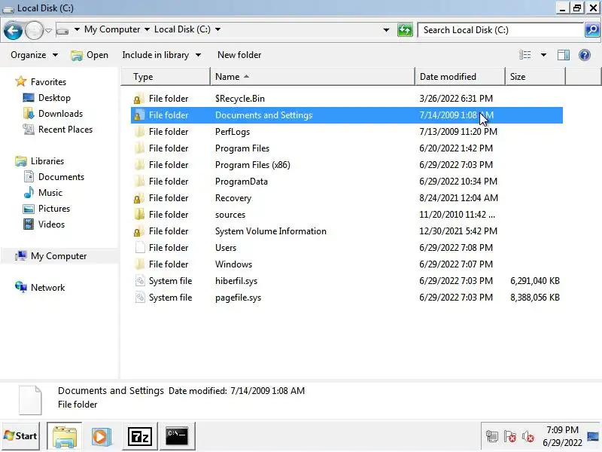Refresh the folder with the green arrows
This screenshot has width=602, height=452.
tap(405, 30)
